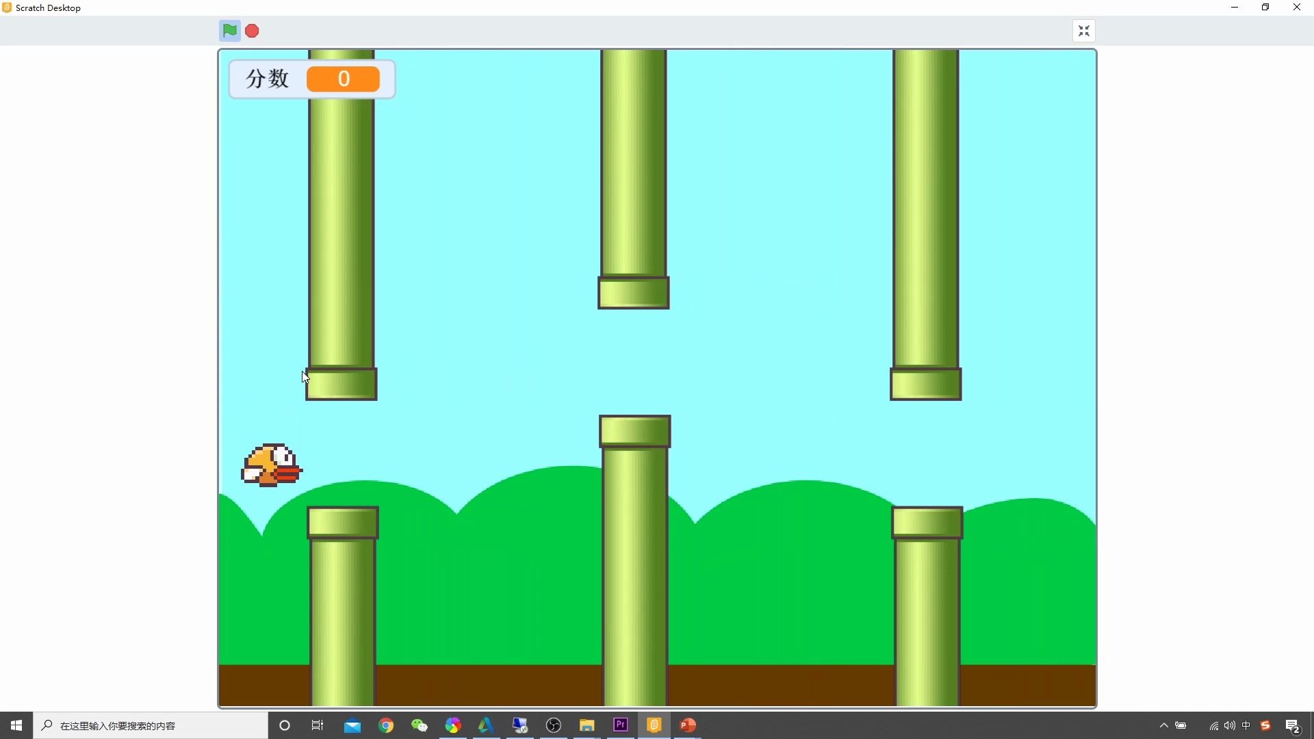Open the notification action center
The image size is (1314, 739).
coord(1293,725)
